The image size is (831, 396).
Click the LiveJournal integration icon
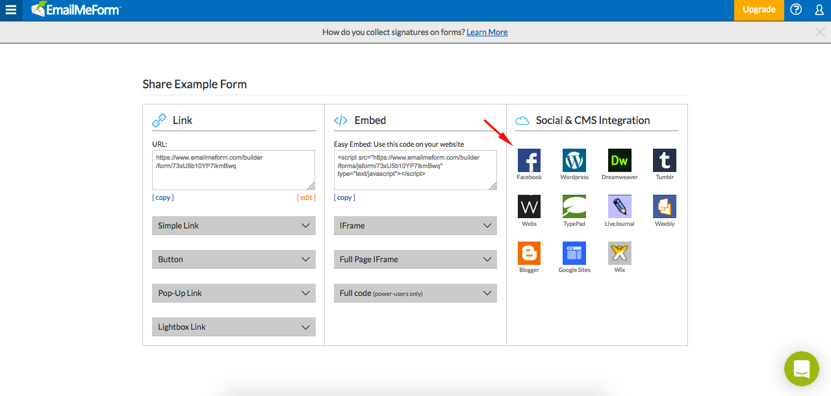tap(619, 206)
